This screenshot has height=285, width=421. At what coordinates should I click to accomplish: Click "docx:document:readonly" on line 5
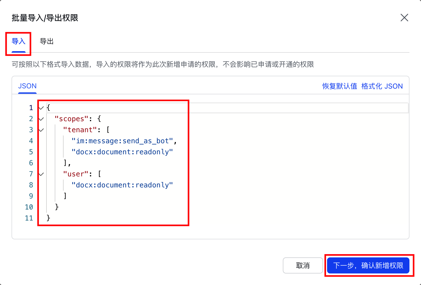pyautogui.click(x=122, y=152)
